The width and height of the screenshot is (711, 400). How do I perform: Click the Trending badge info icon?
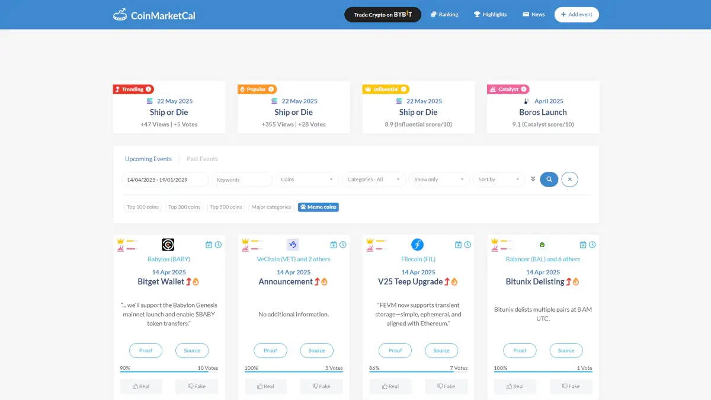148,89
